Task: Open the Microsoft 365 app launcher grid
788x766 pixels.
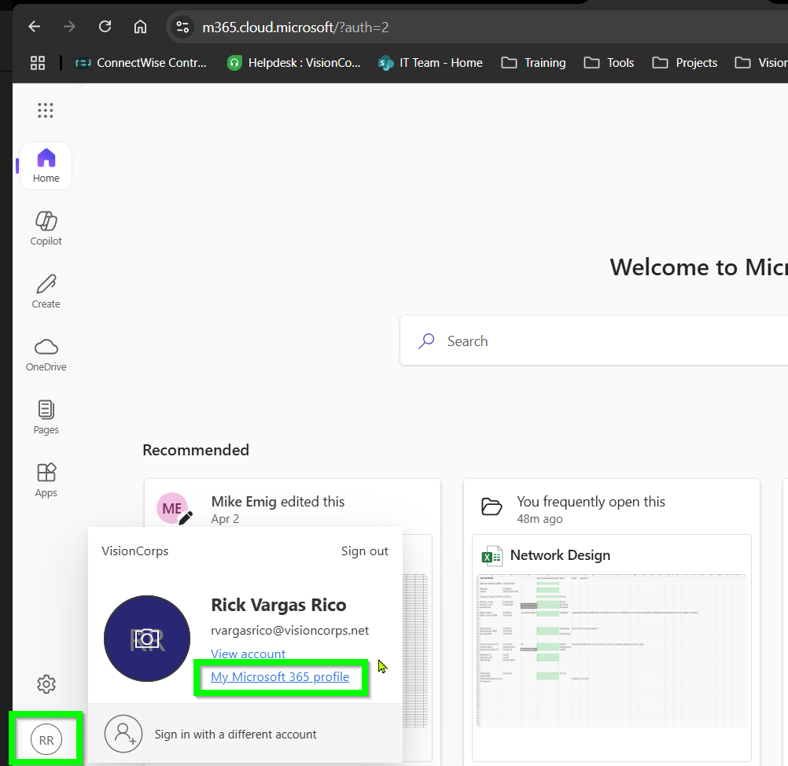Action: [45, 110]
